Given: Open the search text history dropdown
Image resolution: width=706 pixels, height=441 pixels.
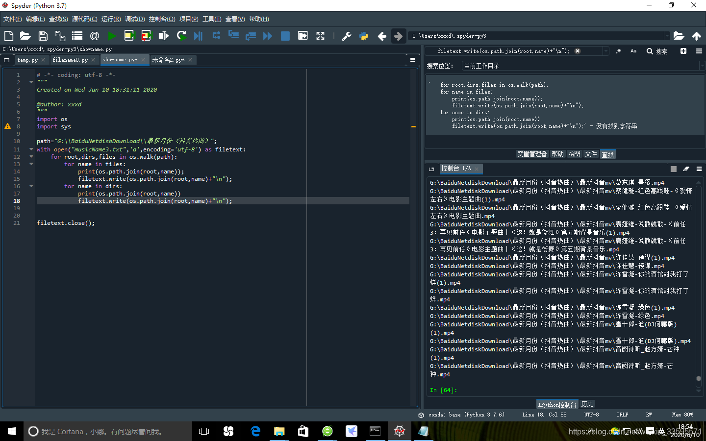Looking at the screenshot, I should [x=606, y=51].
